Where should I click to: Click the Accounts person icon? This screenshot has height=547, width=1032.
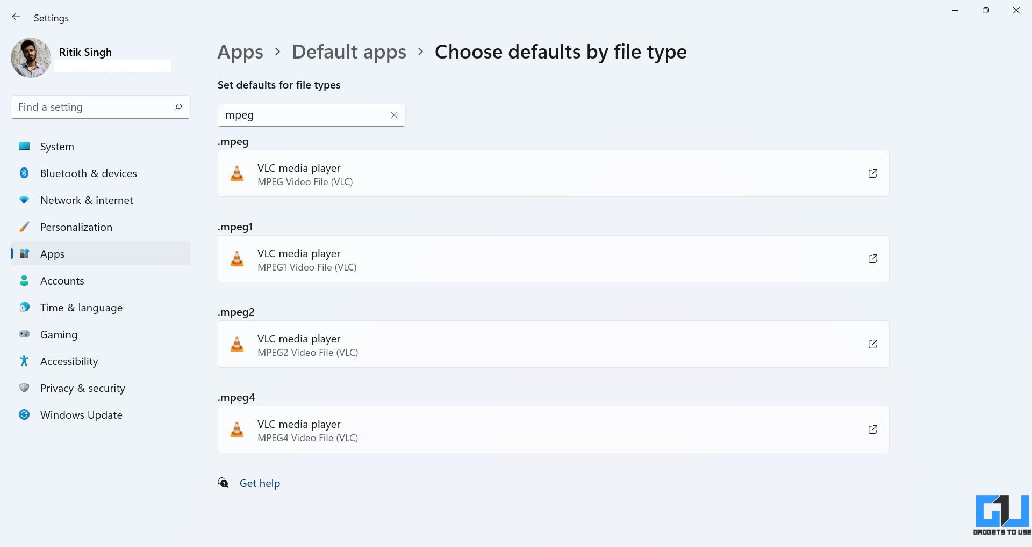24,280
